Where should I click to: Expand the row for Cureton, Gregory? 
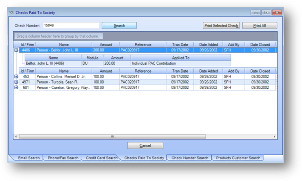(16, 87)
